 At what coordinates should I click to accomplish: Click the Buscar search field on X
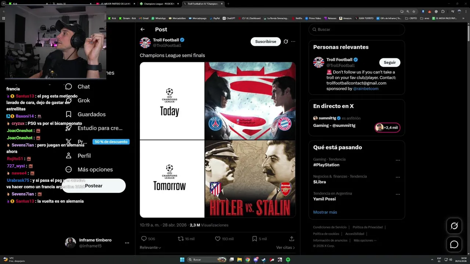point(357,29)
